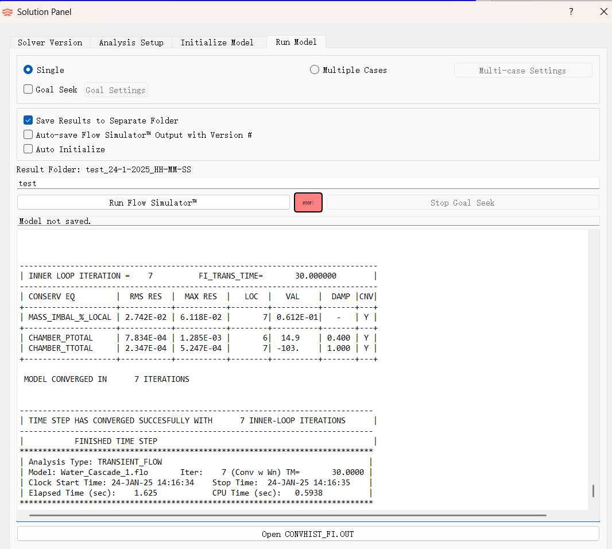Select the Multiple Cases radio button
Screen dimensions: 612x549
(x=315, y=69)
